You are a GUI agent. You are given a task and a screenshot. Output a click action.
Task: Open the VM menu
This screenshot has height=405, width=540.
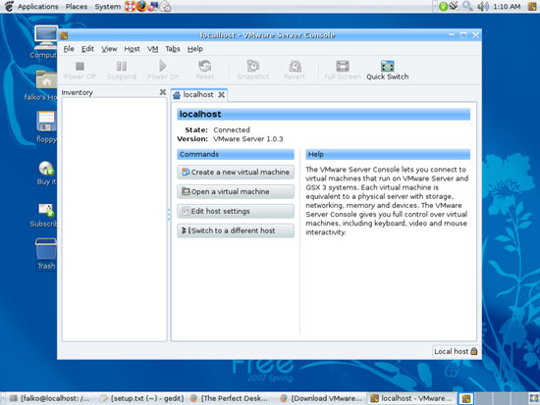click(x=152, y=49)
